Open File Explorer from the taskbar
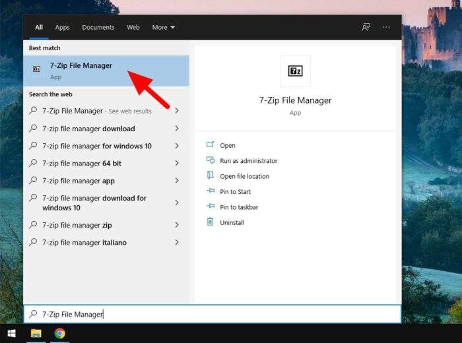The width and height of the screenshot is (462, 343). pyautogui.click(x=36, y=333)
